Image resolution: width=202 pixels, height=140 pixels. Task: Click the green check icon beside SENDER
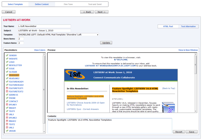pos(7,55)
